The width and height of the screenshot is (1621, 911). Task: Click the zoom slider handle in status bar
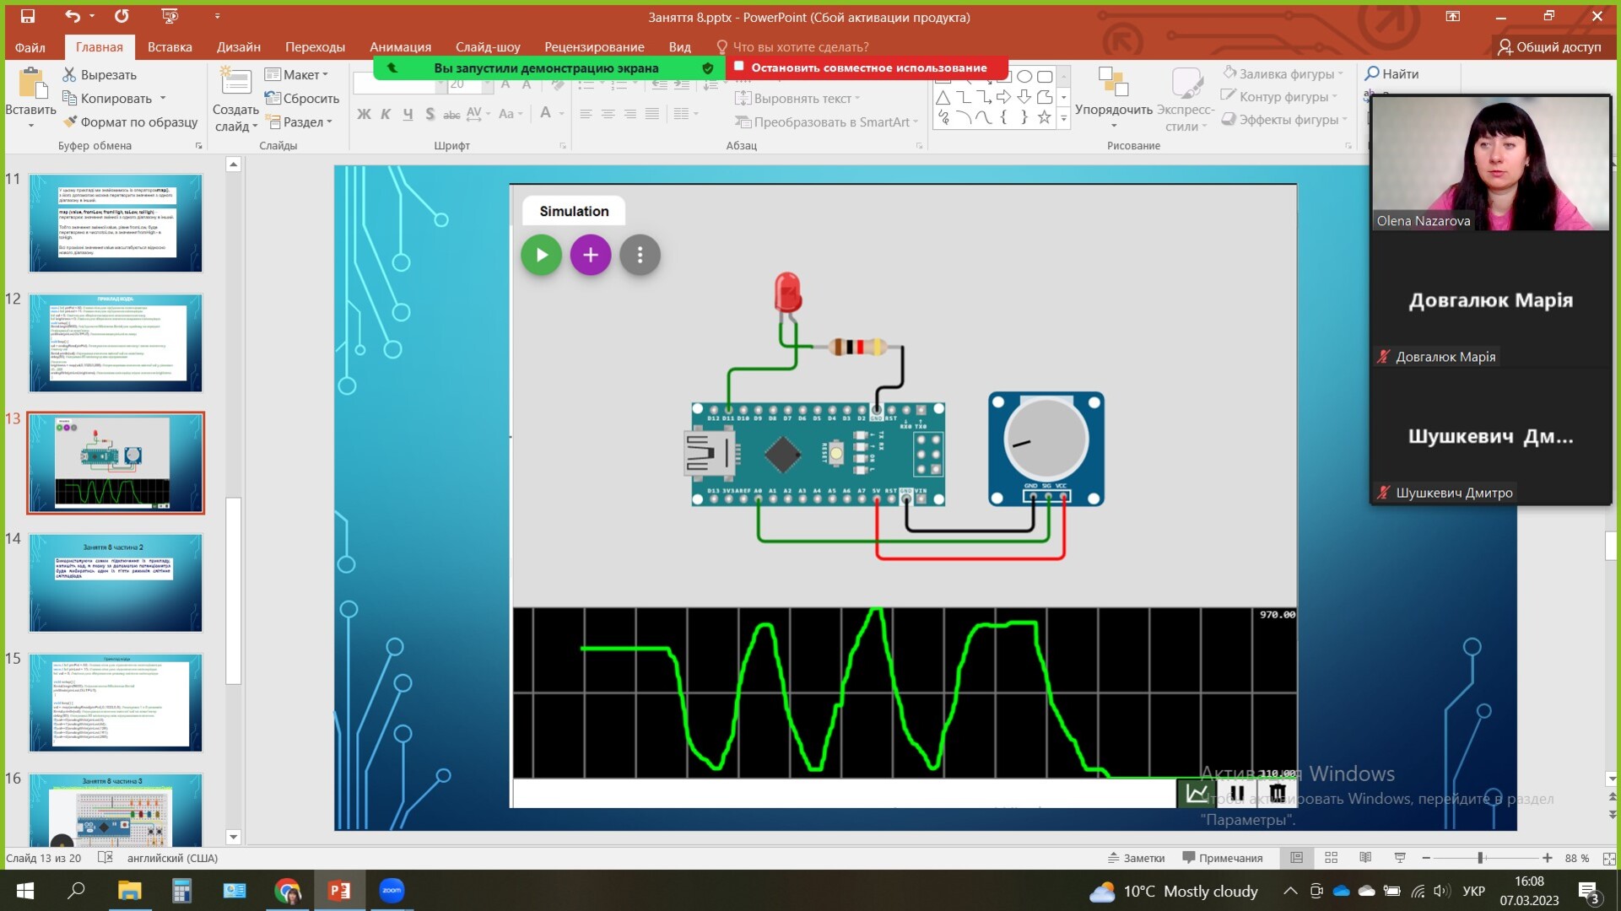1480,858
